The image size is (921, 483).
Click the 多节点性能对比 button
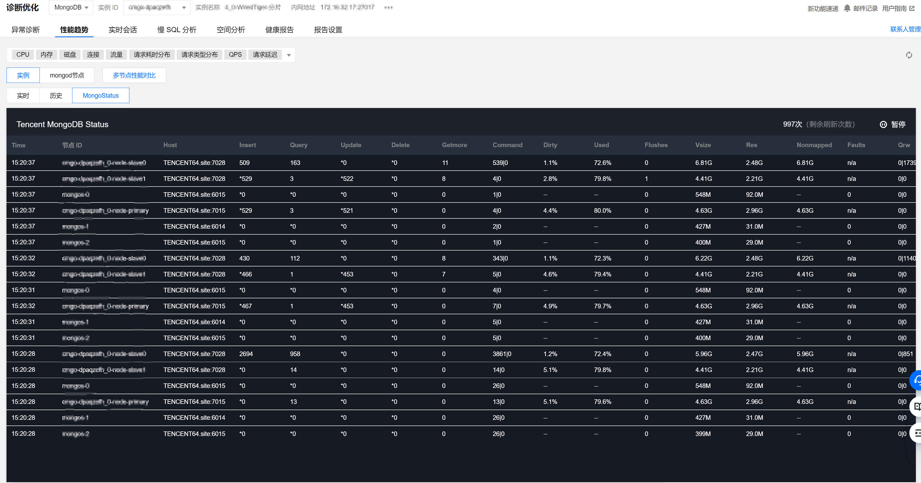click(x=134, y=75)
